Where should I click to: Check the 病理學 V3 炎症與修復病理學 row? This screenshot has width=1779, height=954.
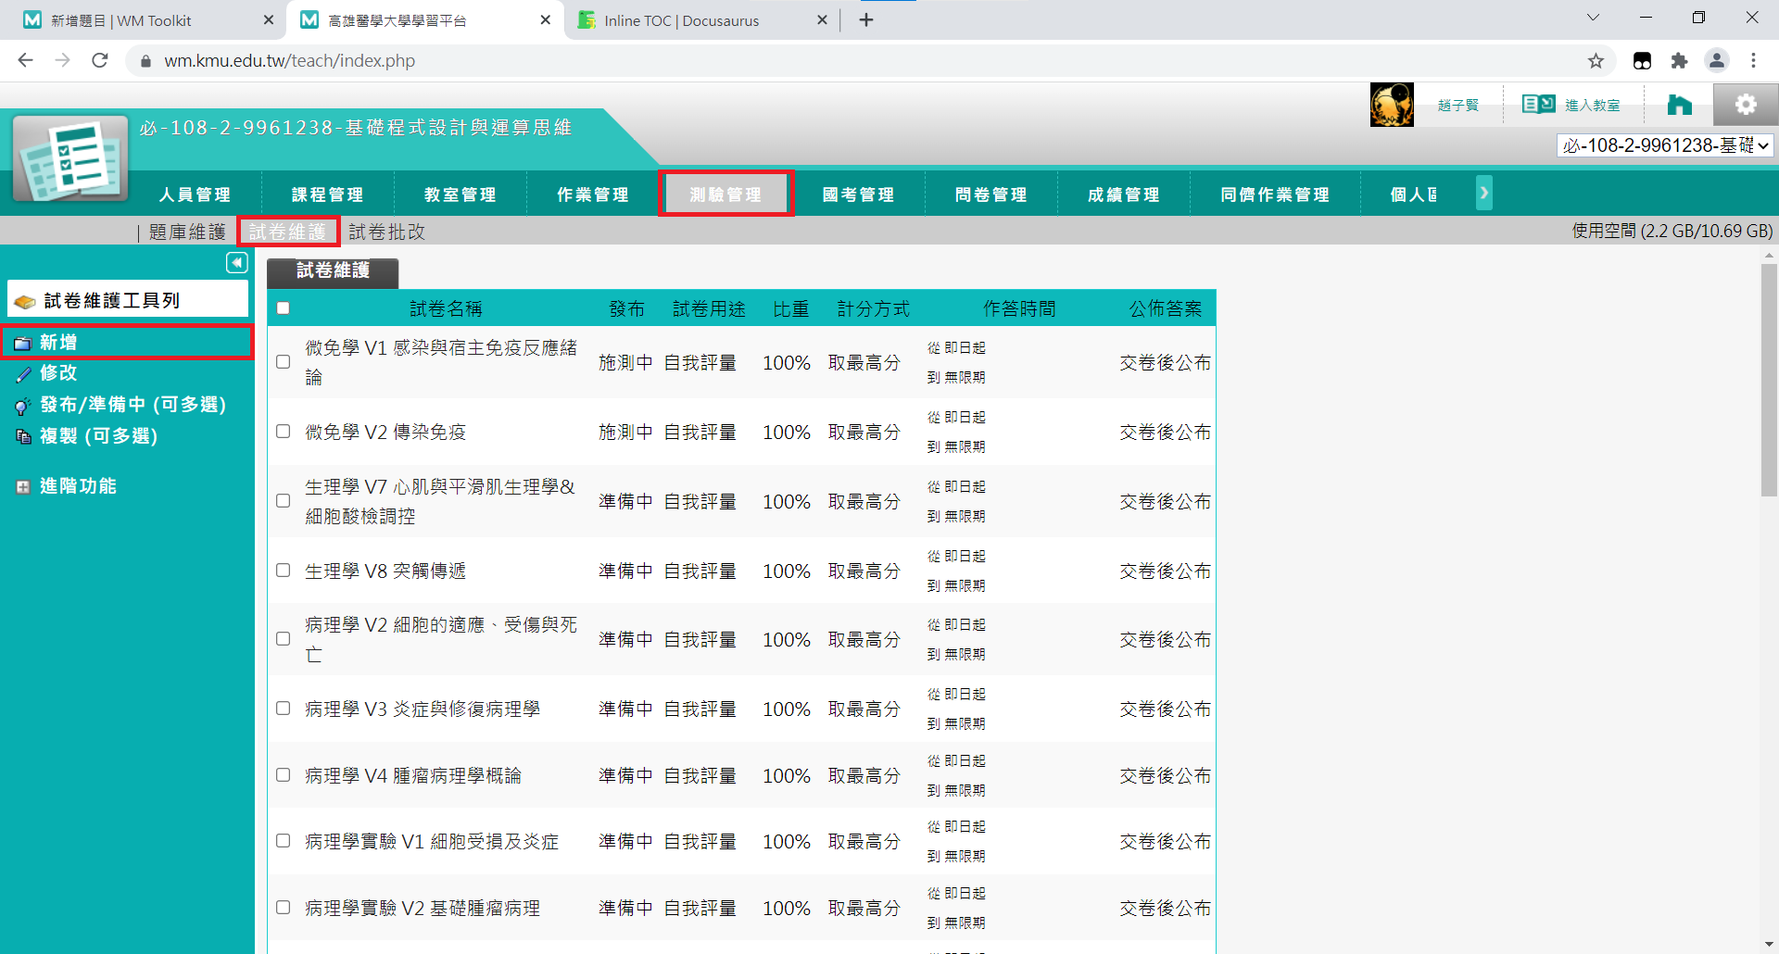tap(284, 709)
